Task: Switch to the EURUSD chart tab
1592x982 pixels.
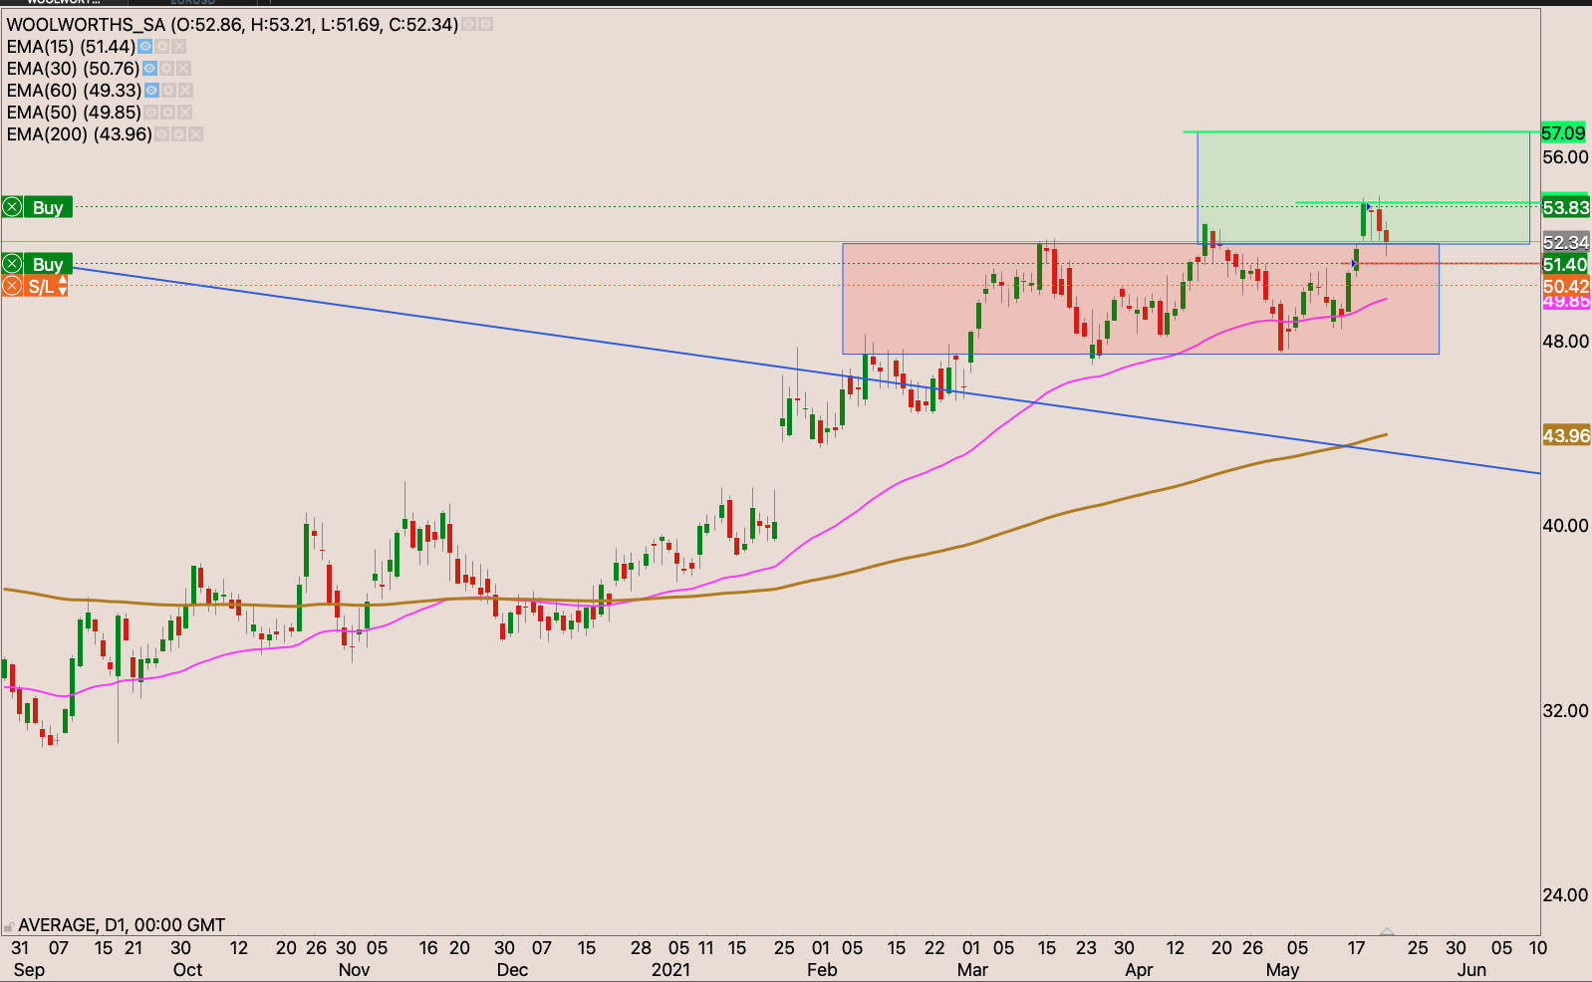Action: pyautogui.click(x=192, y=2)
